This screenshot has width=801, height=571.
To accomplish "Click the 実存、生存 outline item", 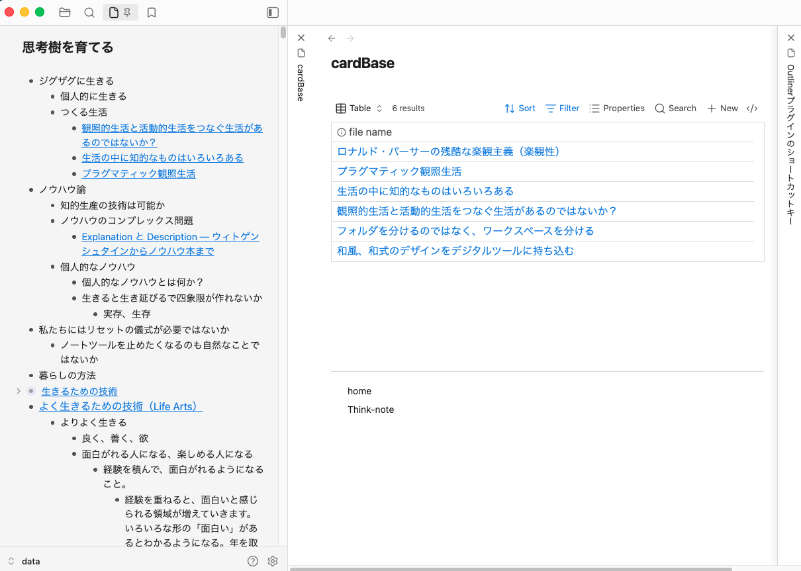I will 127,314.
